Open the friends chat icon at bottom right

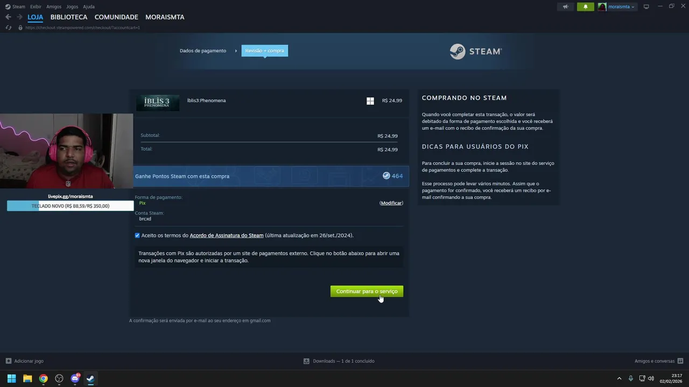680,361
